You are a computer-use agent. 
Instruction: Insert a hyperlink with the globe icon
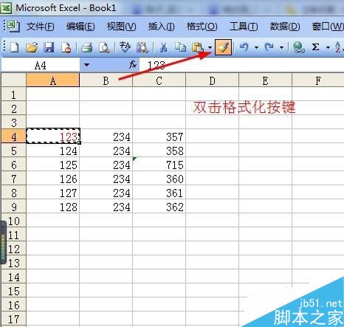[x=299, y=47]
